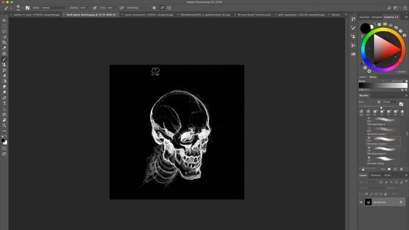Toggle airbrush build-up effects
Viewport: 409px width, 230px height.
pos(121,8)
